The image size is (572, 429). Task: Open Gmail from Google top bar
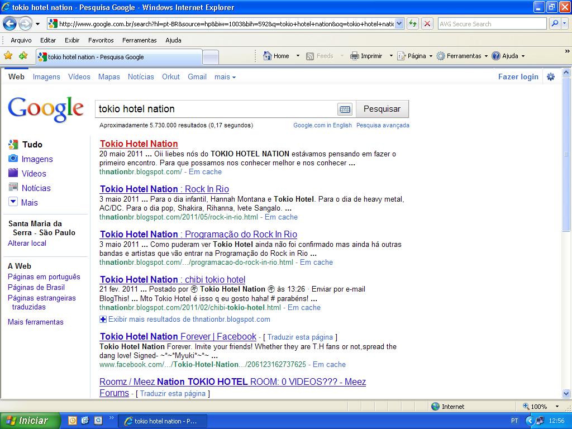click(x=197, y=77)
